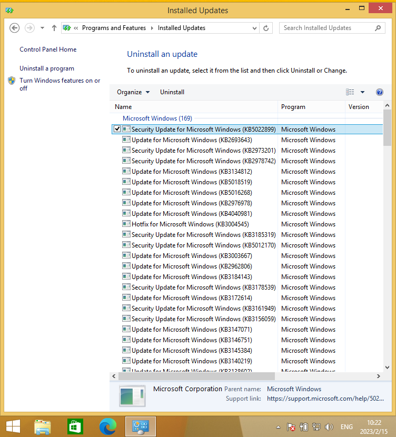396x437 pixels.
Task: Expand the address bar history dropdown
Action: [x=254, y=28]
